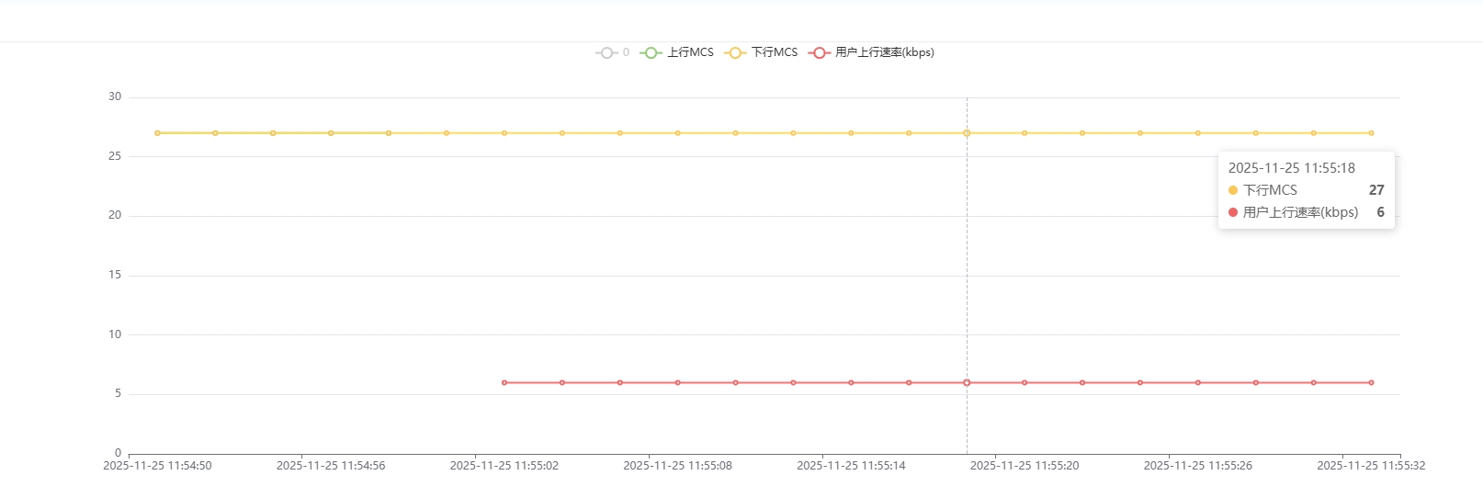1483x498 pixels.
Task: Click the first point of the red line
Action: click(504, 382)
